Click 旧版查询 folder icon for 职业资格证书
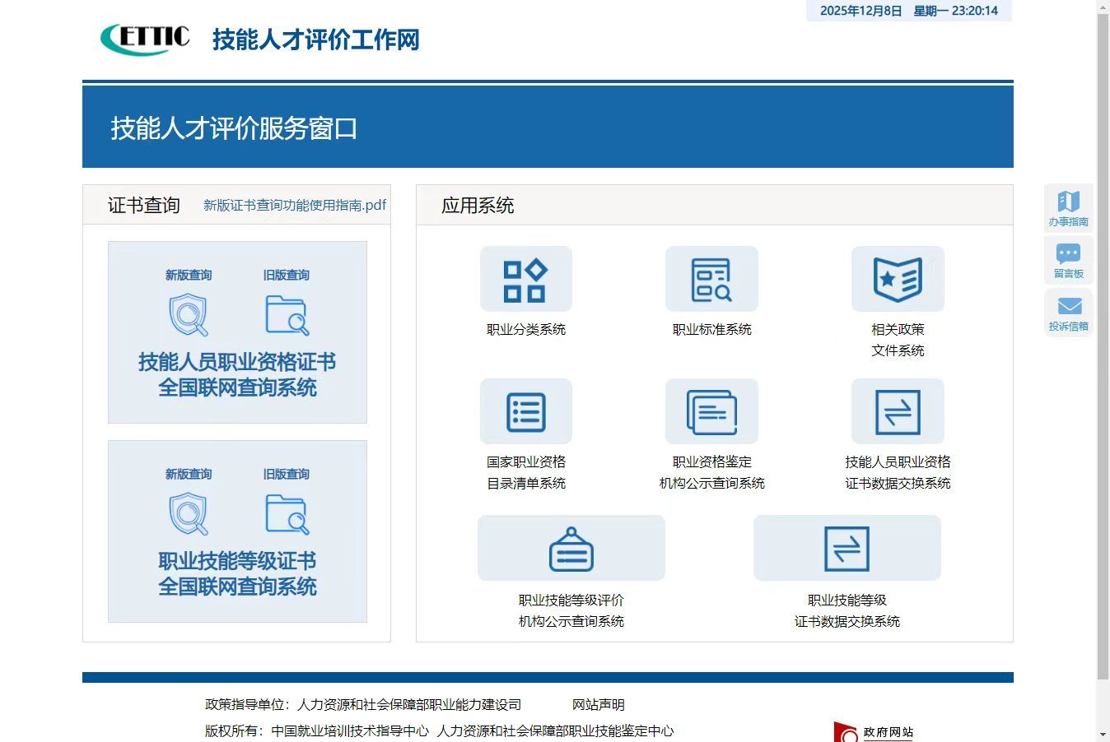This screenshot has height=742, width=1110. 287,315
